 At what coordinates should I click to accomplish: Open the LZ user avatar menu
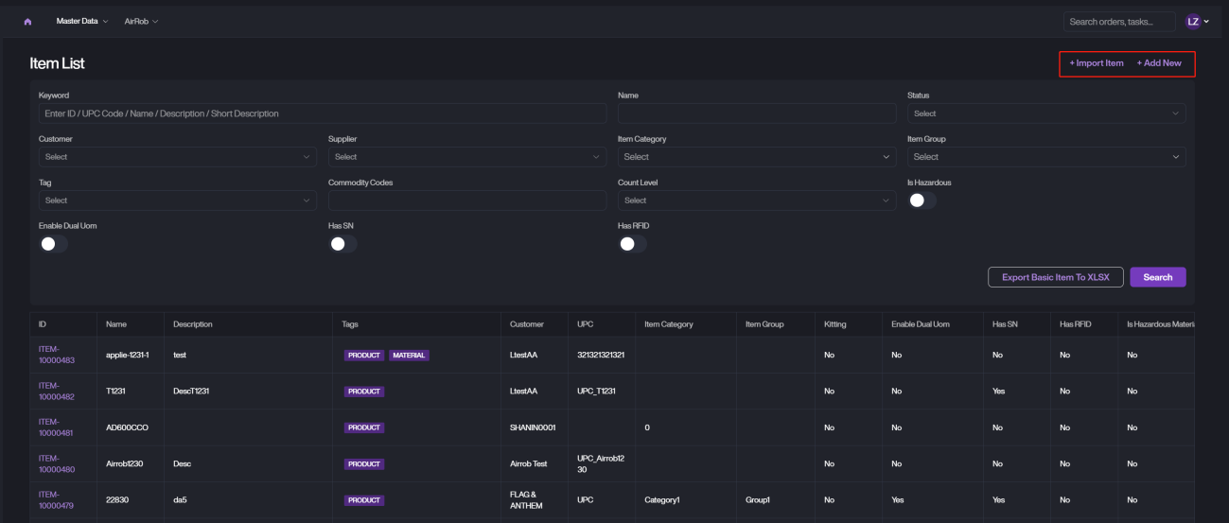[x=1197, y=22]
